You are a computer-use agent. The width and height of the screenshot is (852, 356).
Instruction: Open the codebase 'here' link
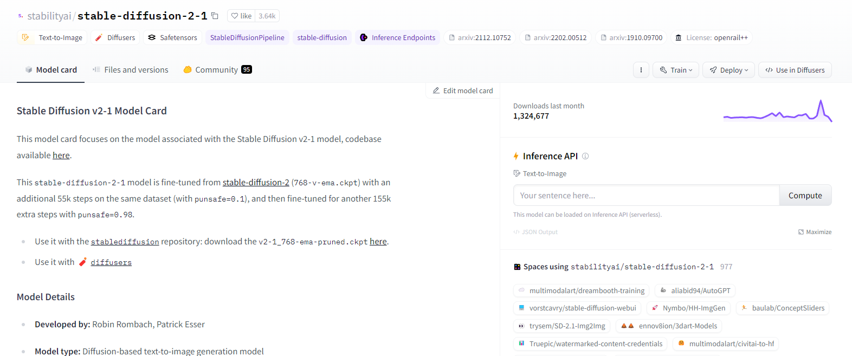point(61,156)
